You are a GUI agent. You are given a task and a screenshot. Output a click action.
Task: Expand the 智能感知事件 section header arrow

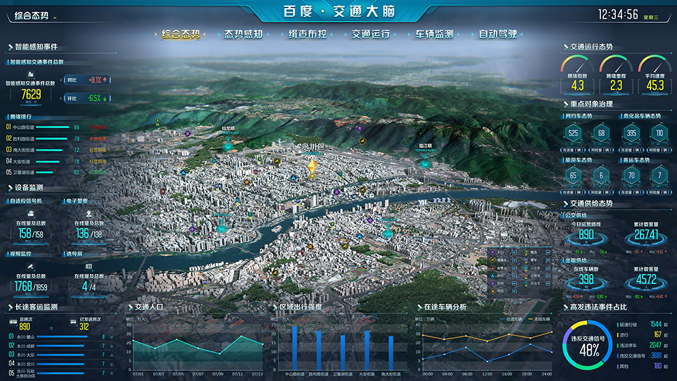(10, 47)
